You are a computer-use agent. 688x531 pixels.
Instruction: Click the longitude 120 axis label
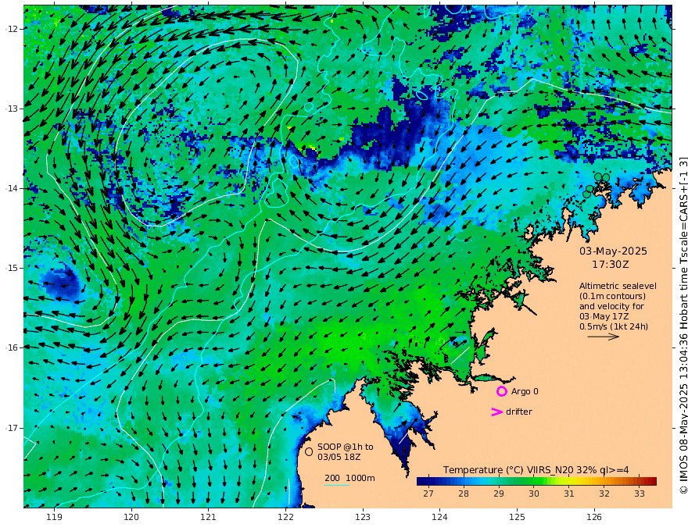click(131, 518)
